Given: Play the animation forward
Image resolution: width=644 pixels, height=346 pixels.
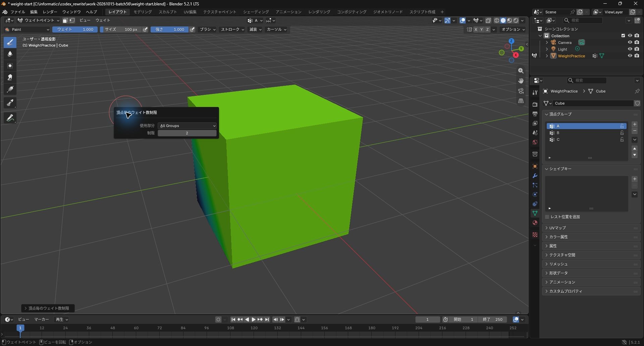Looking at the screenshot, I should [x=254, y=320].
